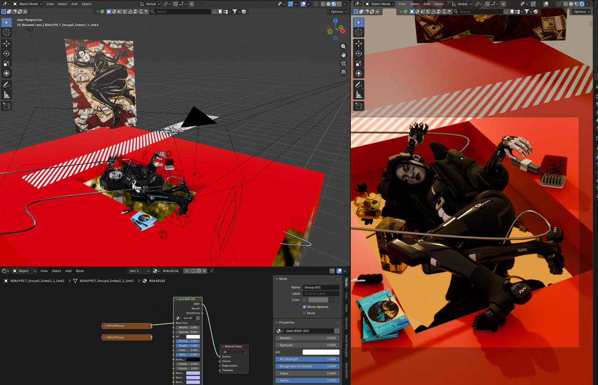598x385 pixels.
Task: Click the Material Output node header
Action: click(x=234, y=346)
